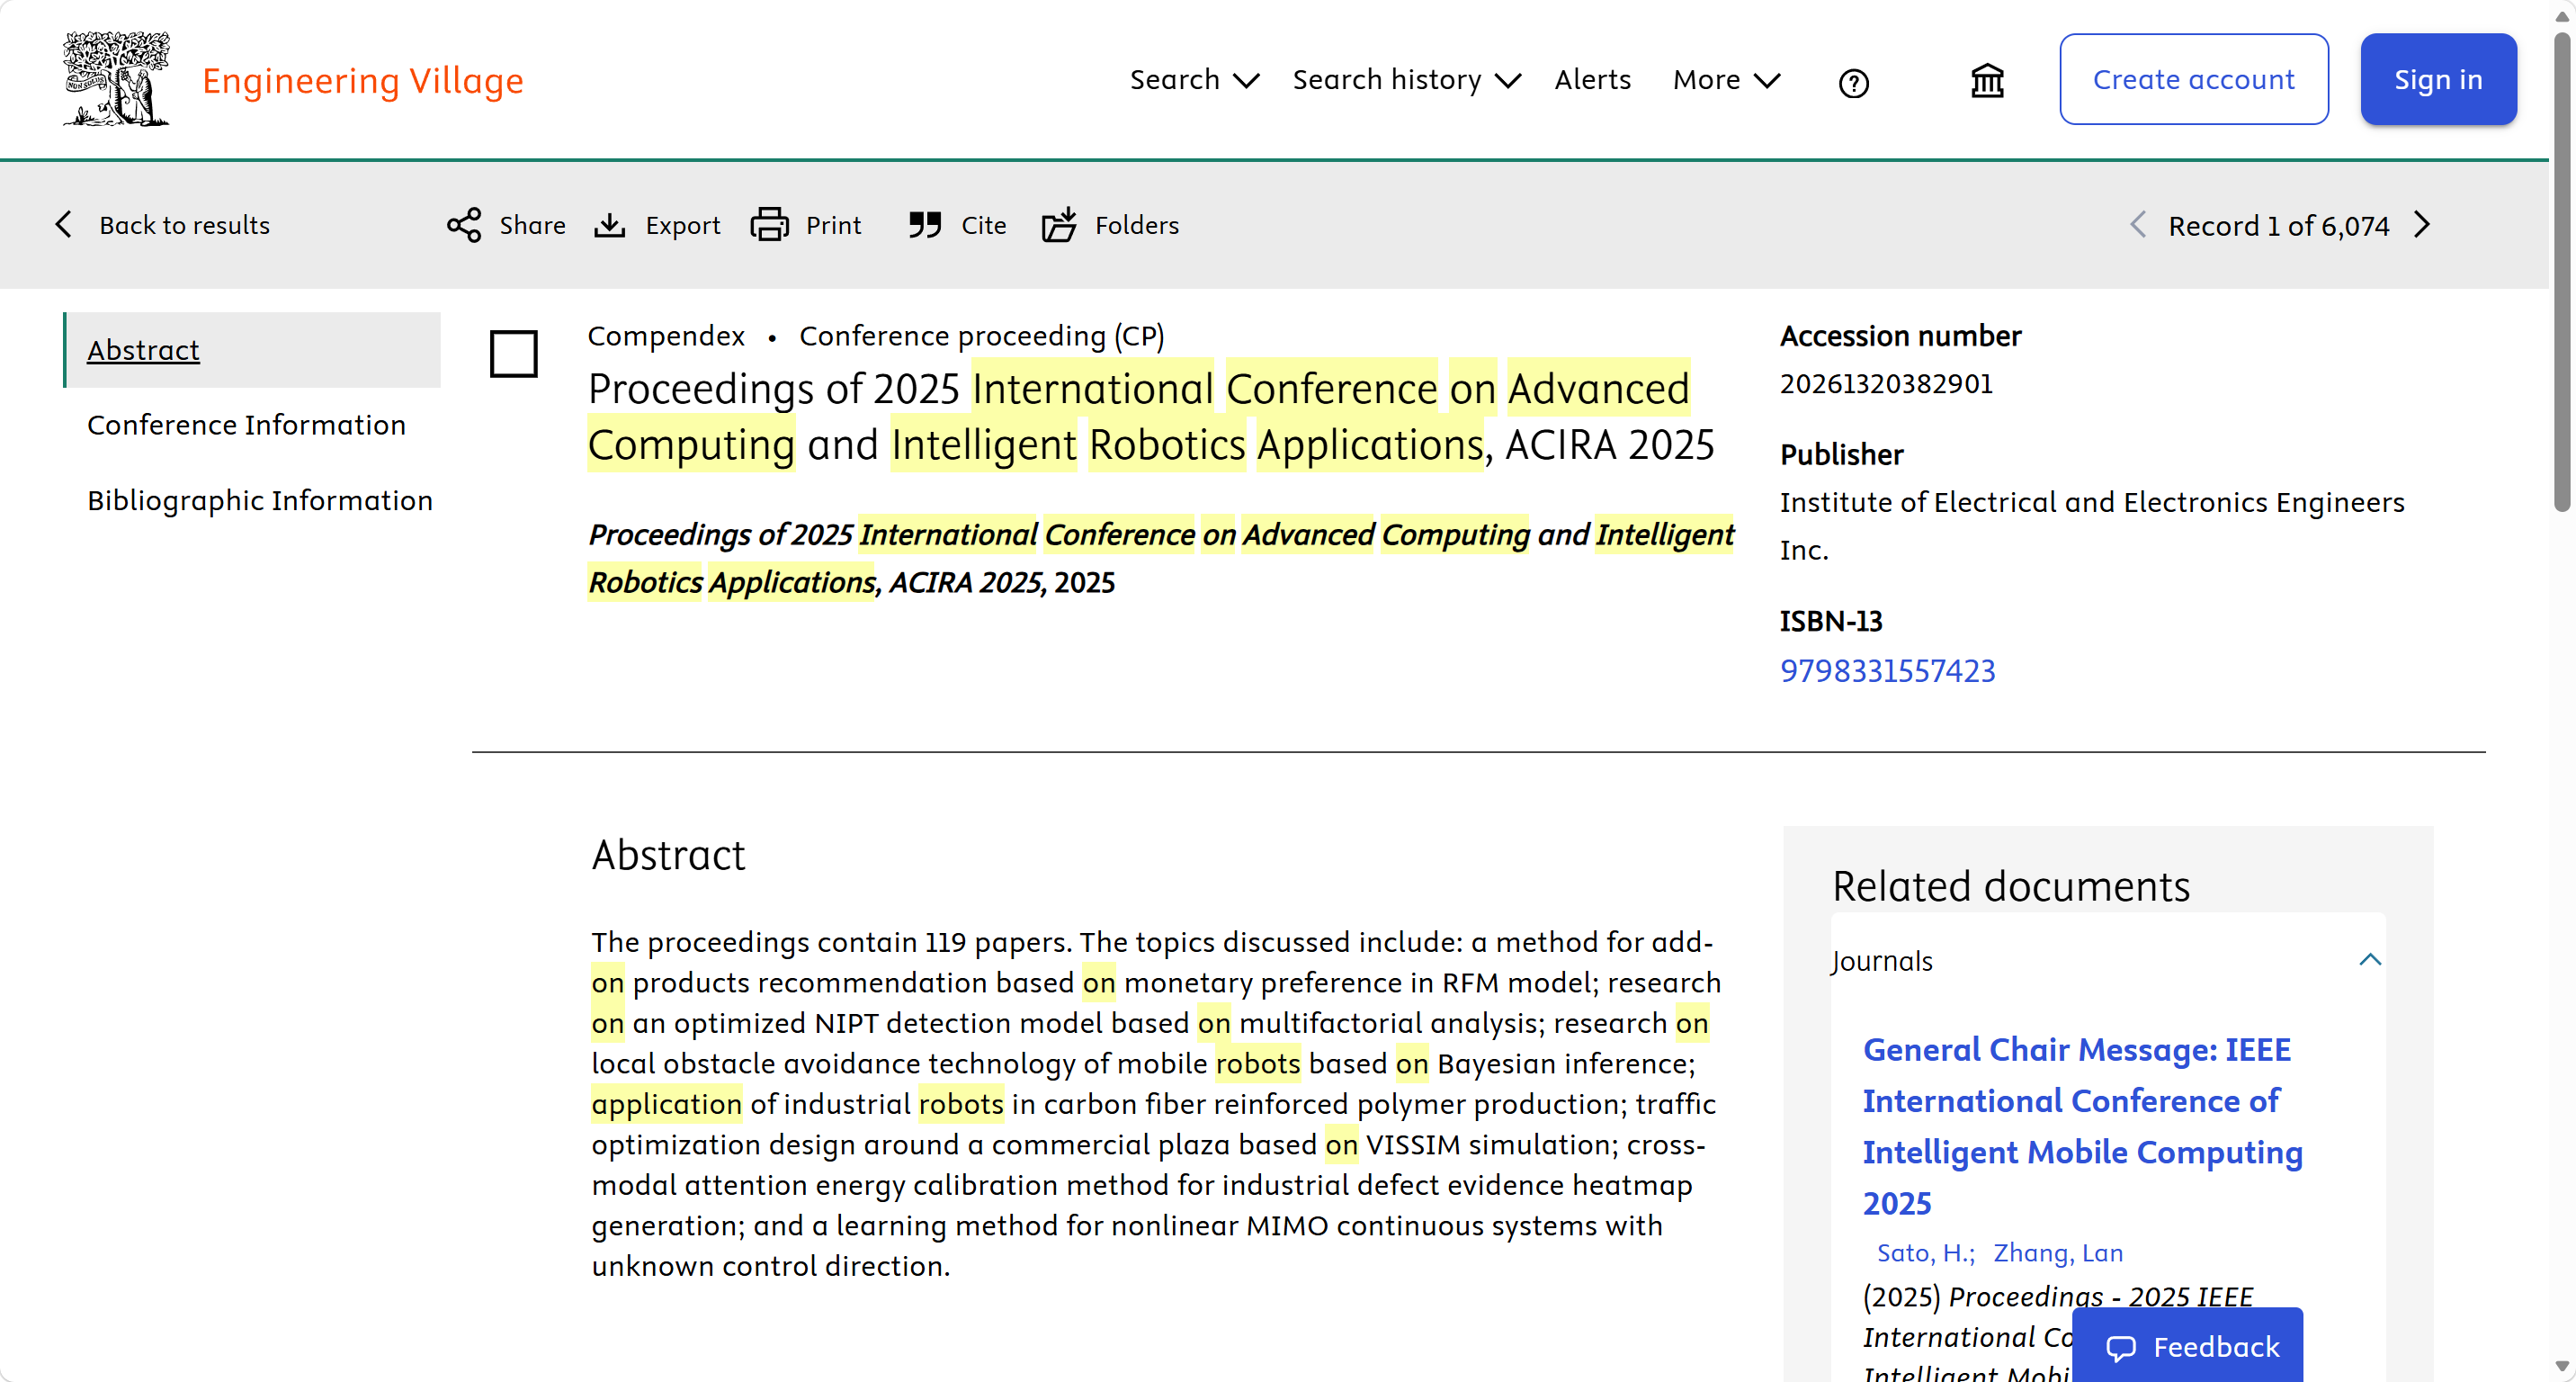The image size is (2576, 1382).
Task: Click the Share label in toolbar
Action: (532, 225)
